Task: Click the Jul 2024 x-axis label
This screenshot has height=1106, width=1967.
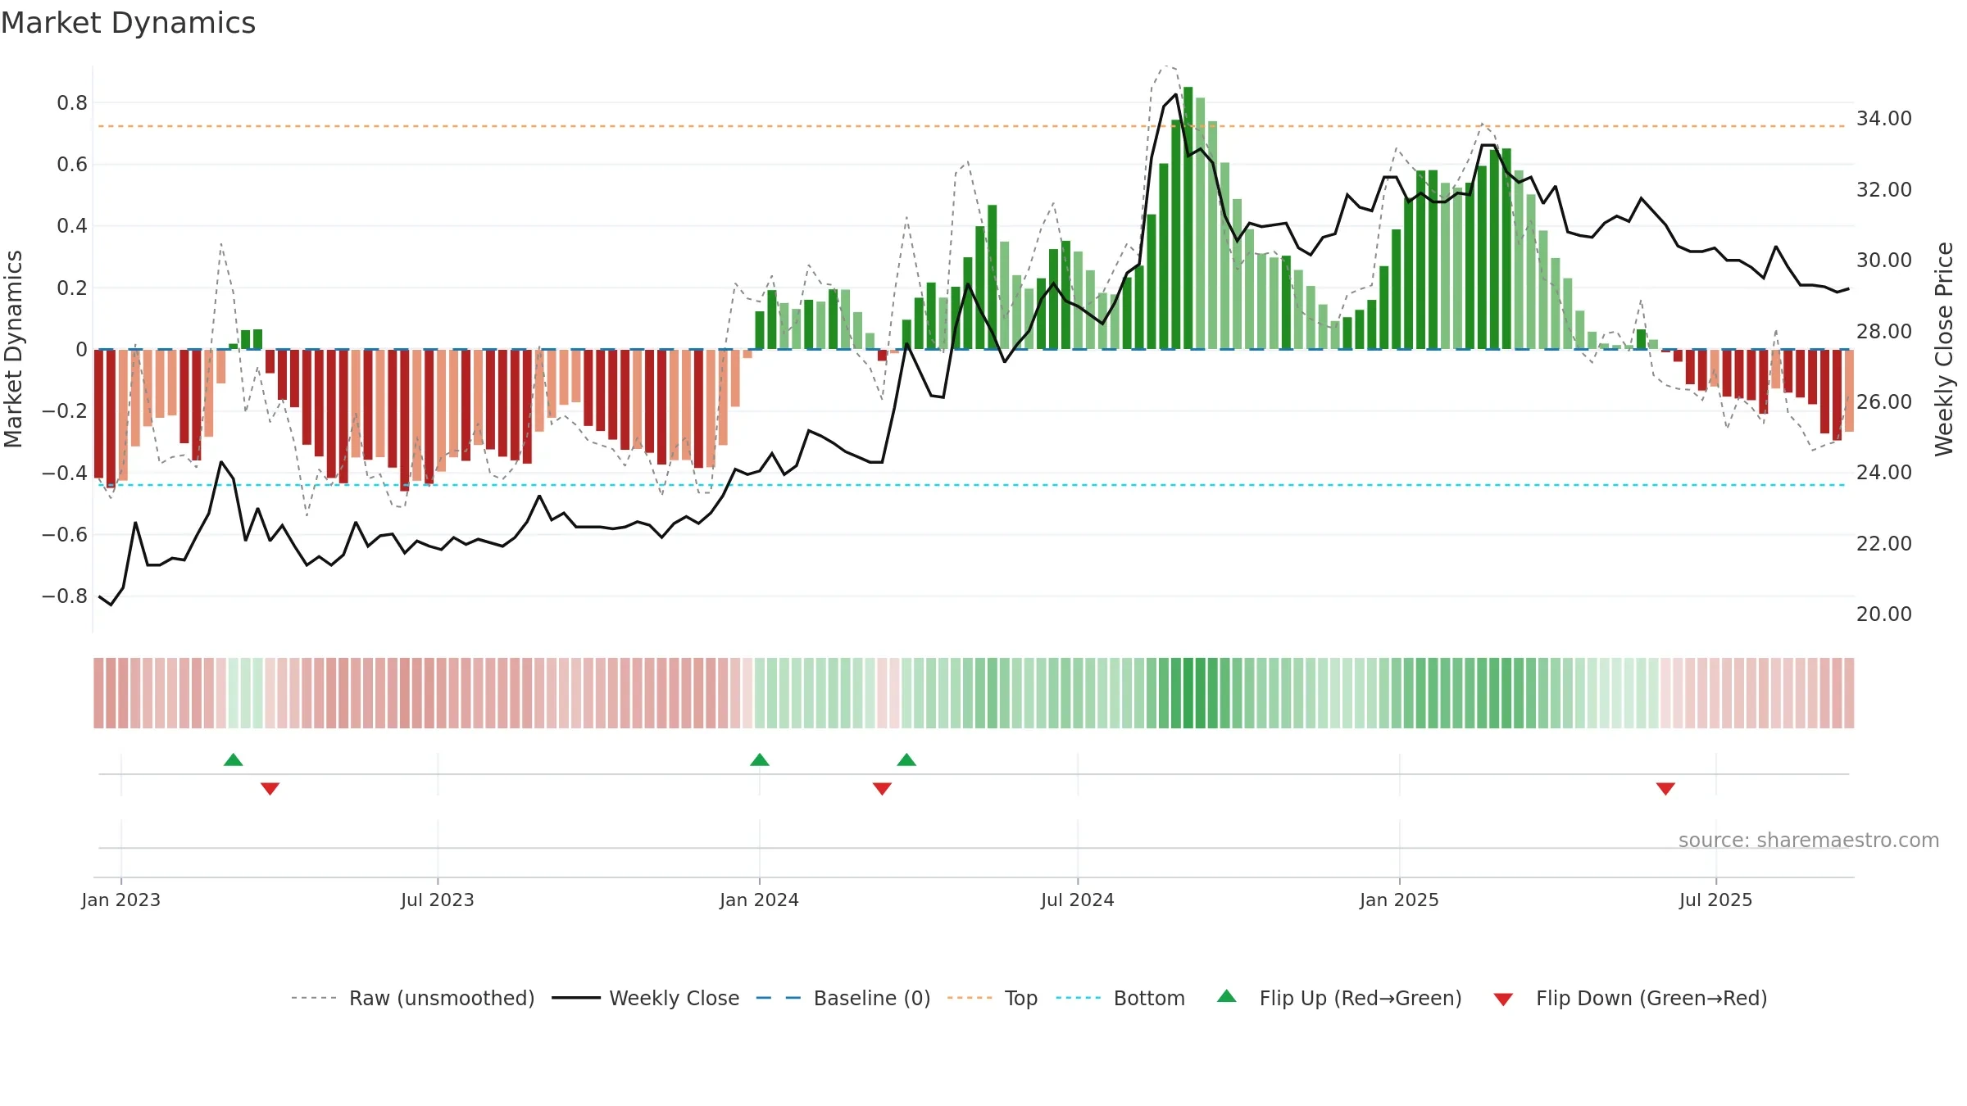Action: pyautogui.click(x=1078, y=900)
